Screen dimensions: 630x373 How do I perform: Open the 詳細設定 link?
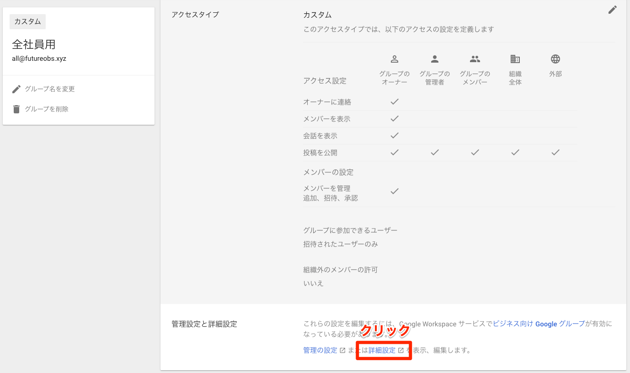click(382, 351)
